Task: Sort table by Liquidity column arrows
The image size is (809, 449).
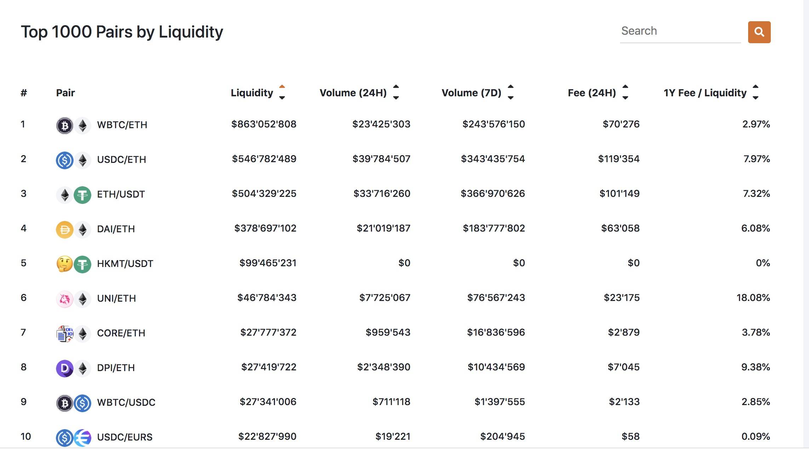Action: (x=282, y=92)
